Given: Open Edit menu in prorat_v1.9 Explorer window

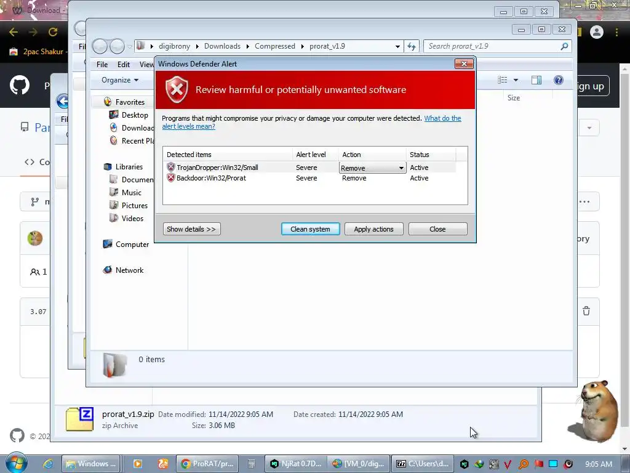Looking at the screenshot, I should click(x=123, y=64).
